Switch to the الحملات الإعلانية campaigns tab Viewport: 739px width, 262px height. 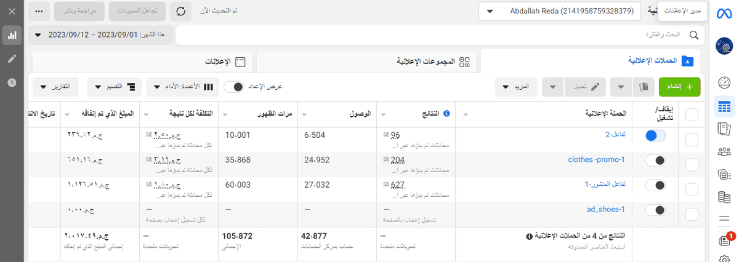pos(591,61)
